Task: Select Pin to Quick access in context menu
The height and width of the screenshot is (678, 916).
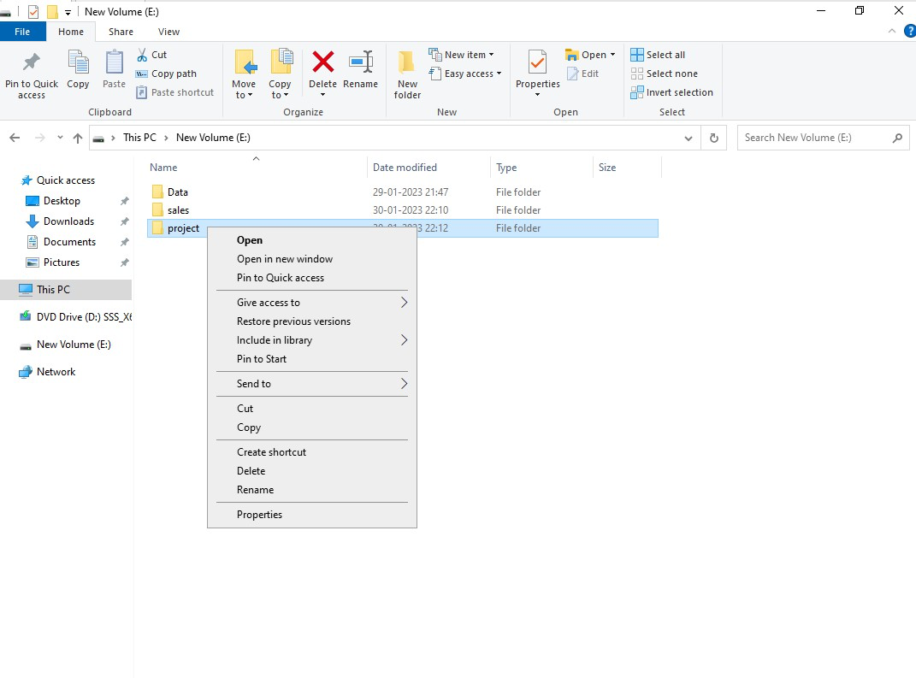Action: pos(312,277)
